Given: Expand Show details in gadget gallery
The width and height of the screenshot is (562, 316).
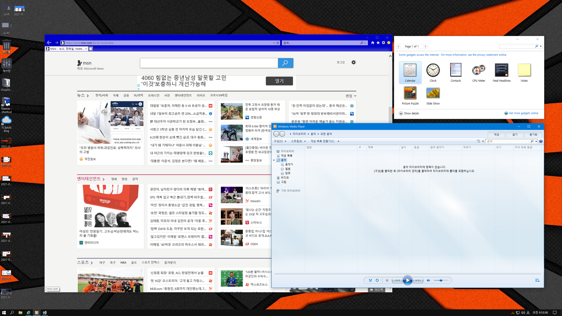Looking at the screenshot, I should [x=409, y=113].
